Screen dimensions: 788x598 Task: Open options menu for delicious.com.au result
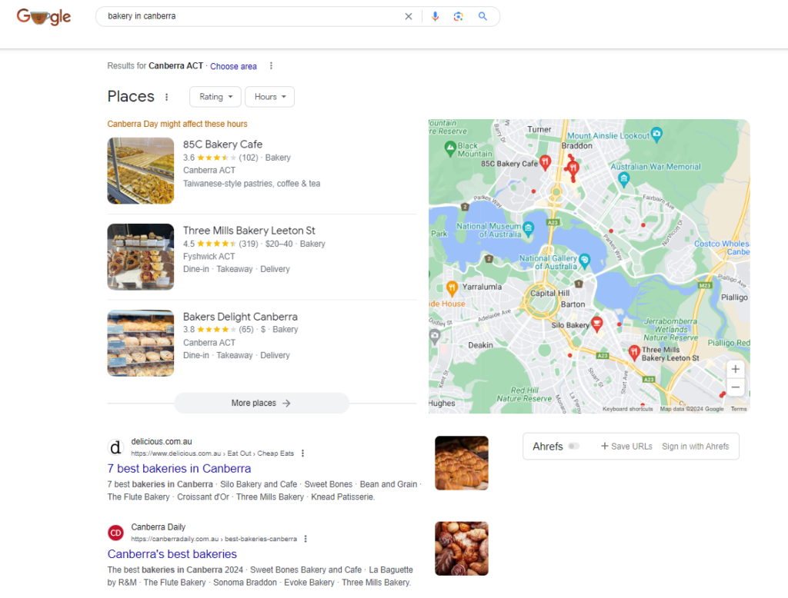coord(302,453)
